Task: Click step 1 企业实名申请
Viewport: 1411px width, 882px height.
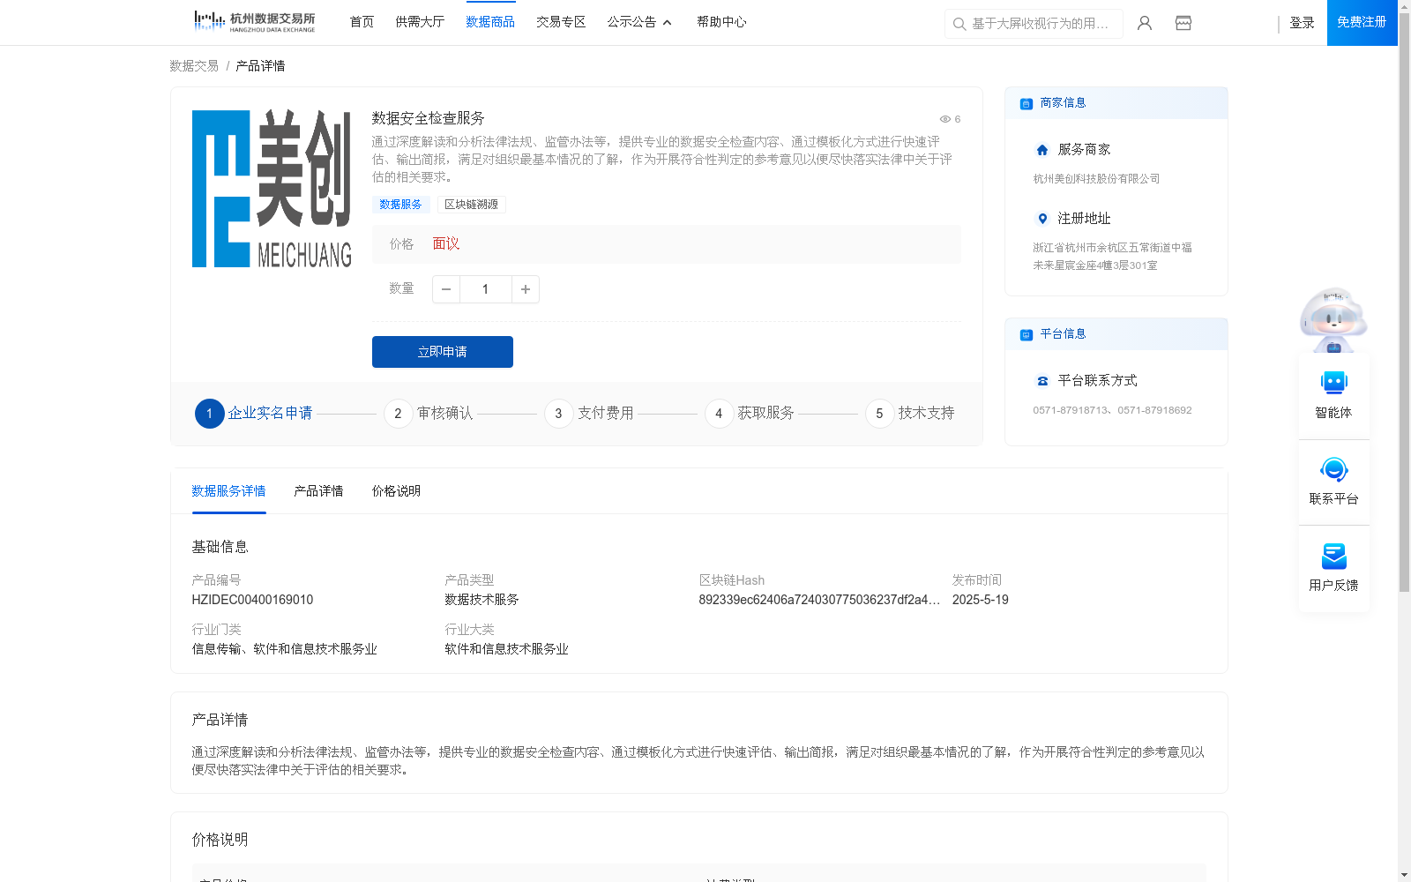Action: click(x=254, y=413)
